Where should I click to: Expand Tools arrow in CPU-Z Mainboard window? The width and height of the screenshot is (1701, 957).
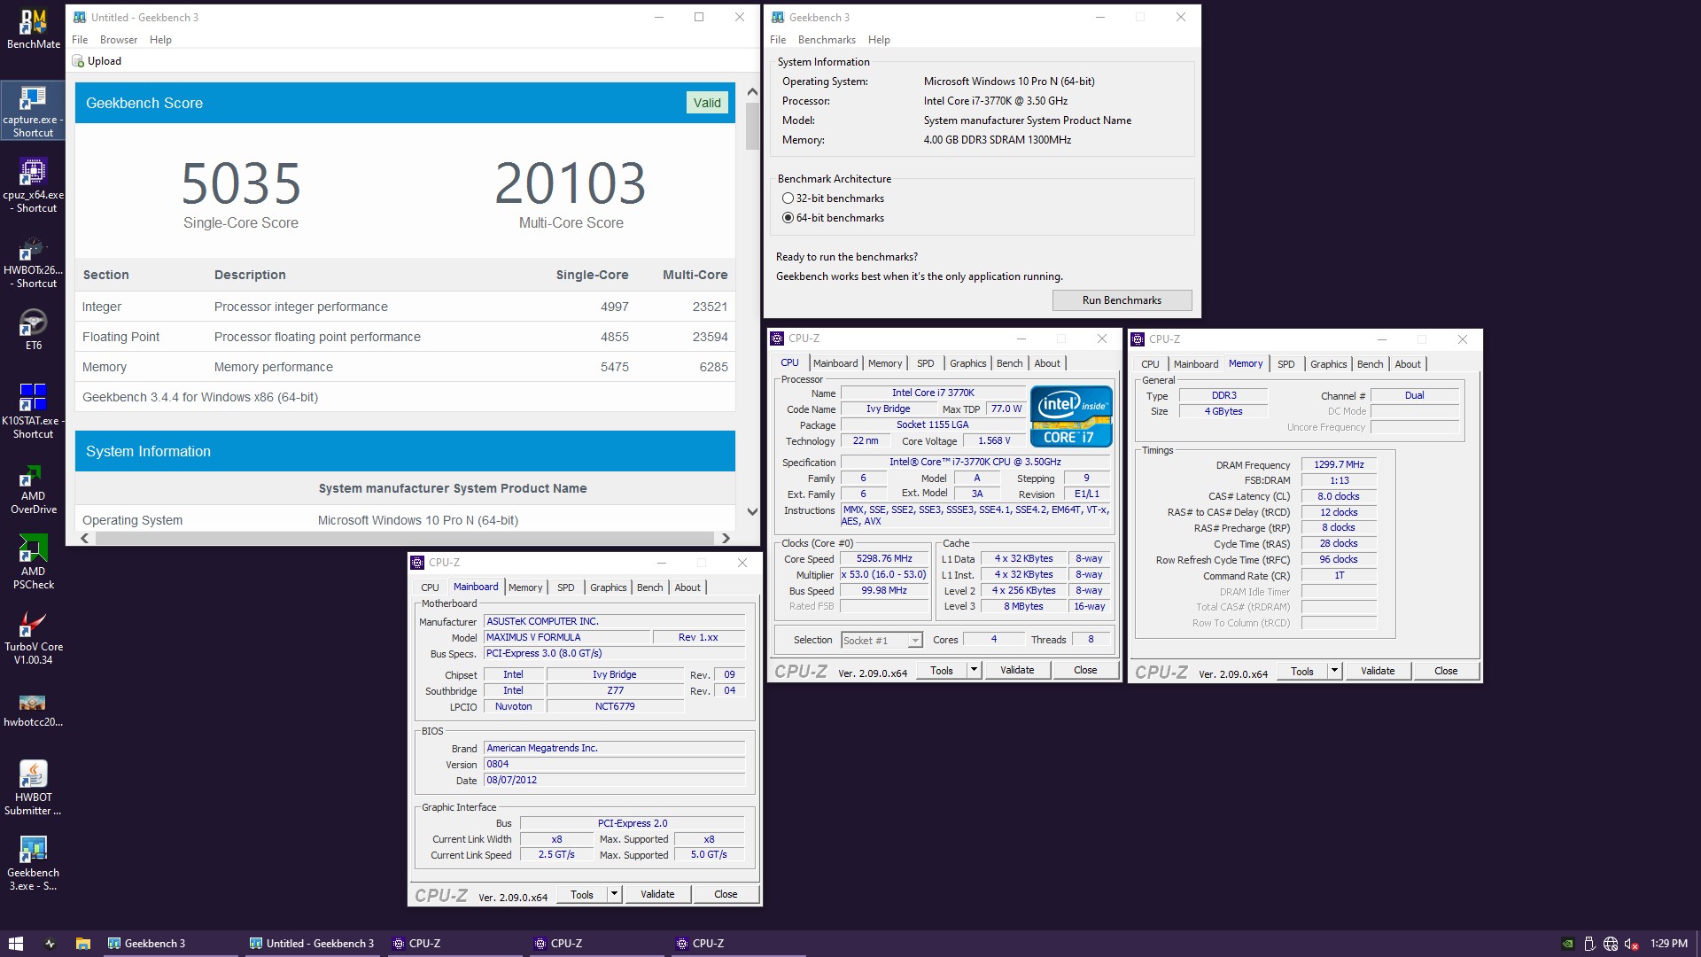pos(614,894)
